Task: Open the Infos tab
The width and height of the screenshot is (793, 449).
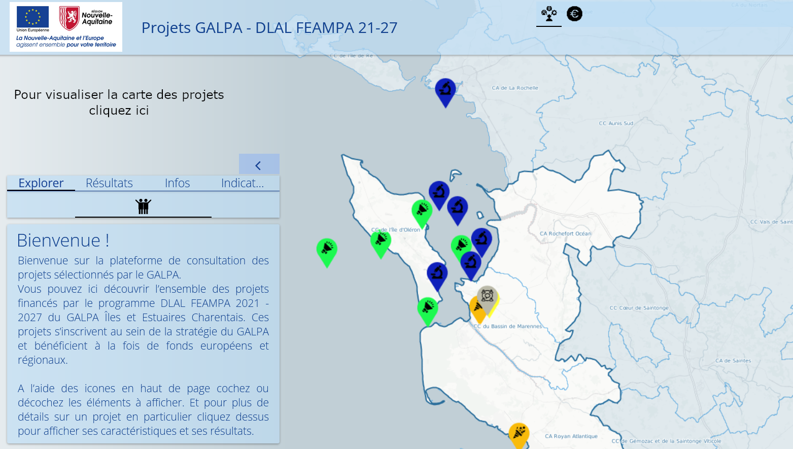Action: pos(177,183)
